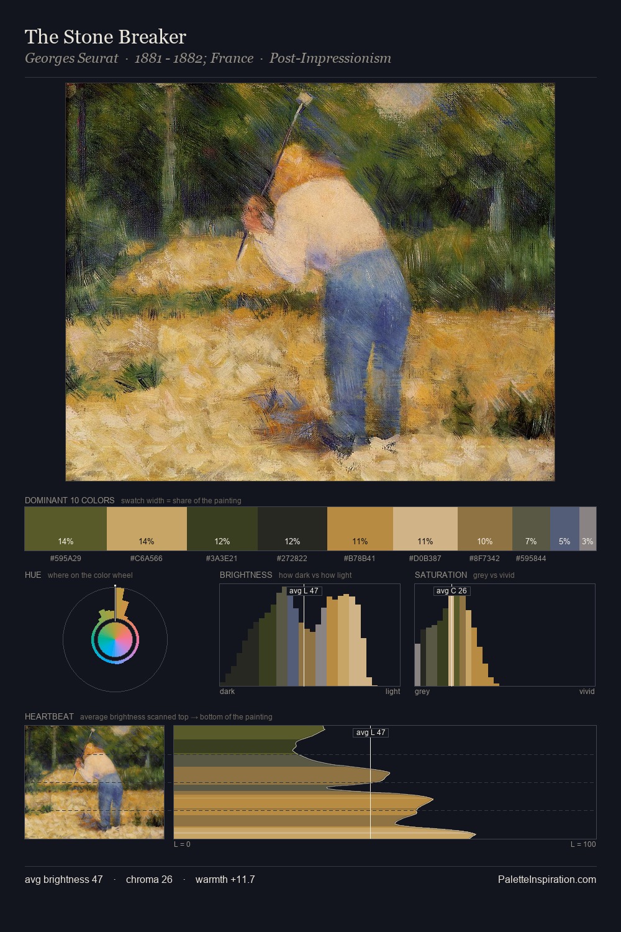Click the 'light' axis label
This screenshot has width=621, height=932.
click(x=392, y=692)
